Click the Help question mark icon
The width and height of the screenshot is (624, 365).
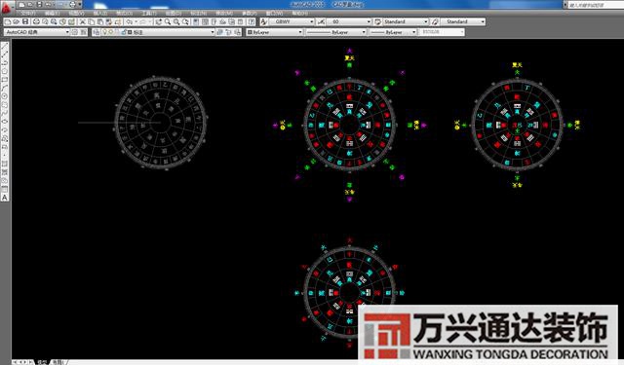(x=252, y=21)
